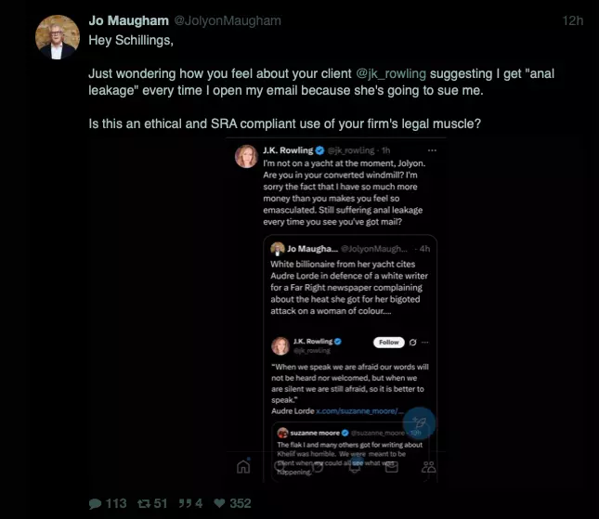The image size is (599, 519).
Task: Click the Follow button for J.K. Rowling
Action: [x=388, y=343]
